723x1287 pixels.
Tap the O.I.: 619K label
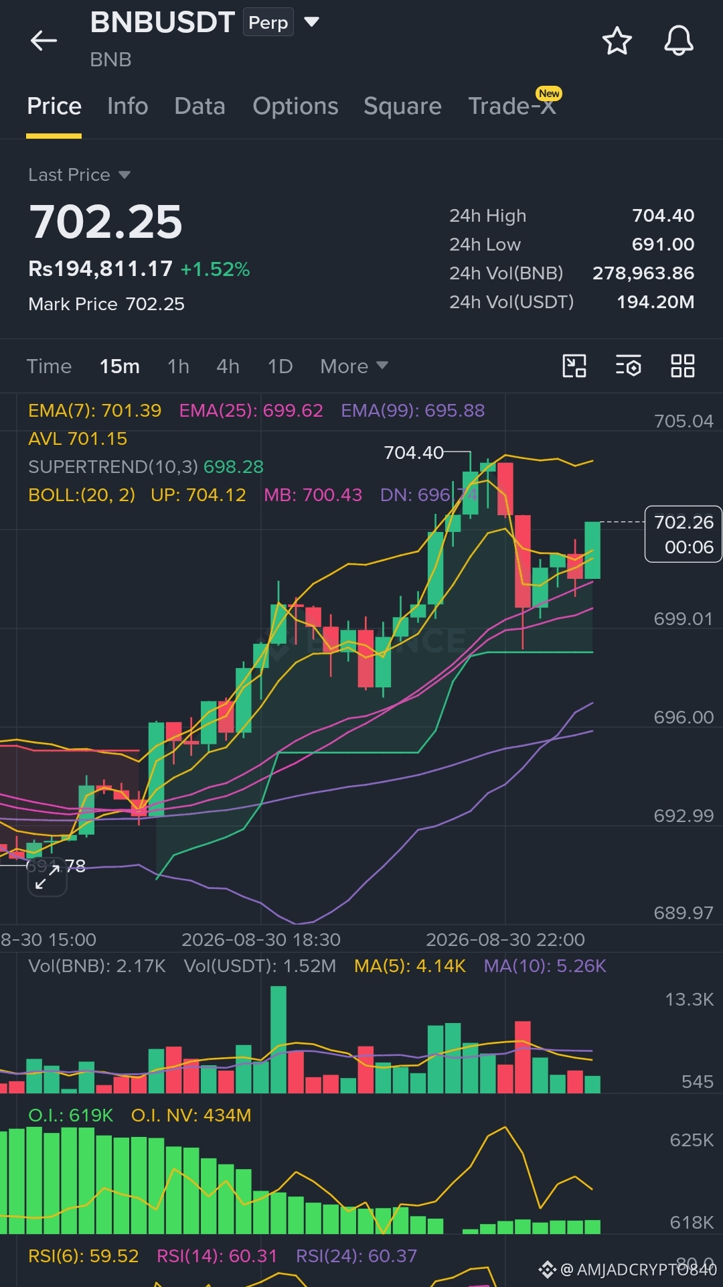click(70, 1115)
